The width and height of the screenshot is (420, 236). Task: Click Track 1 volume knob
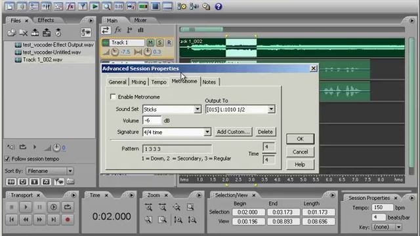(x=115, y=52)
